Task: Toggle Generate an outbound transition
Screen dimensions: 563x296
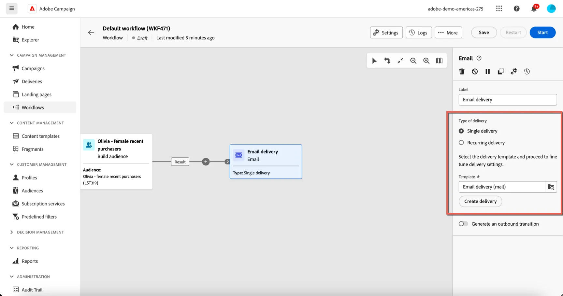Action: point(463,224)
